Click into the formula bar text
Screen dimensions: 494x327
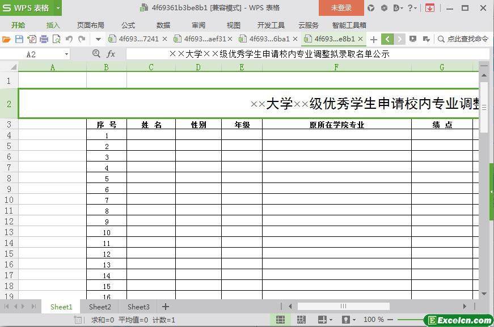coord(307,54)
